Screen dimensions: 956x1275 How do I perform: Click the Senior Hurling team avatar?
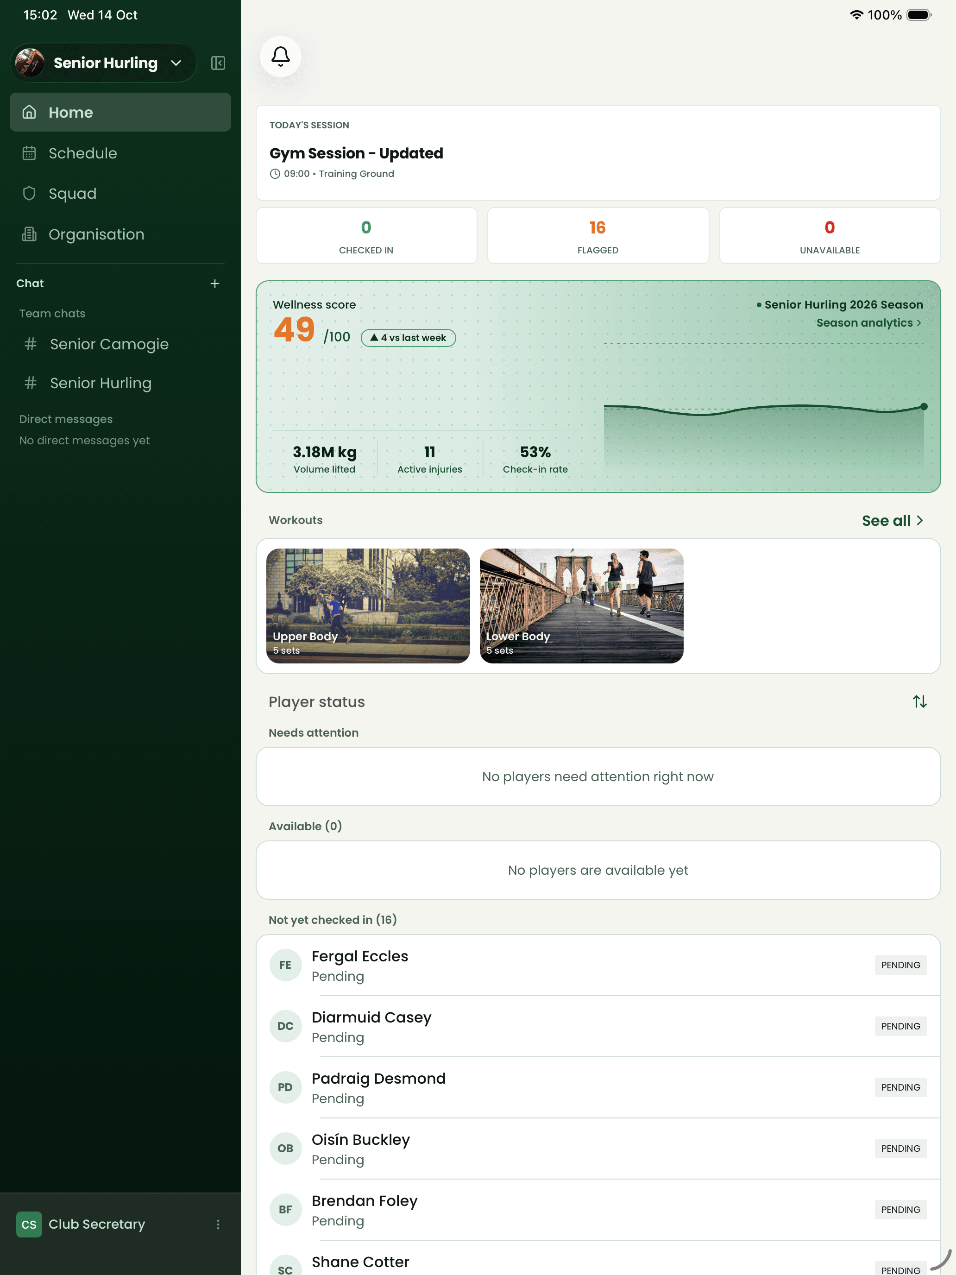(30, 63)
